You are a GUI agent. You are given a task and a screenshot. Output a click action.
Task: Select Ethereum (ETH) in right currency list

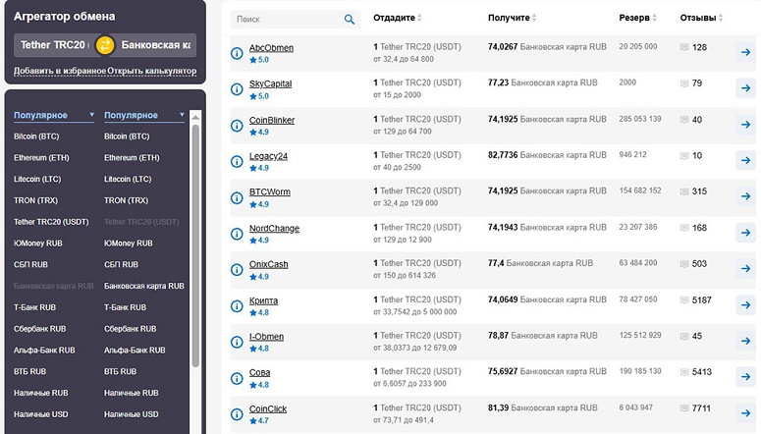[132, 158]
